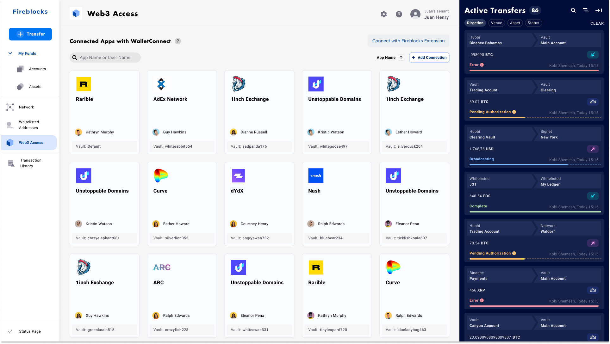Search active transfers with magnifier icon
The height and width of the screenshot is (344, 610).
pos(573,10)
